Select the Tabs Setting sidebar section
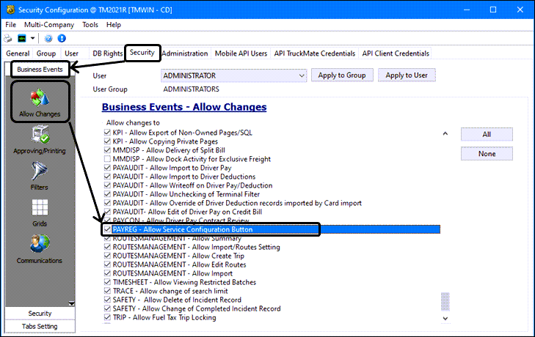Screen dimensions: 535x337 [40, 326]
